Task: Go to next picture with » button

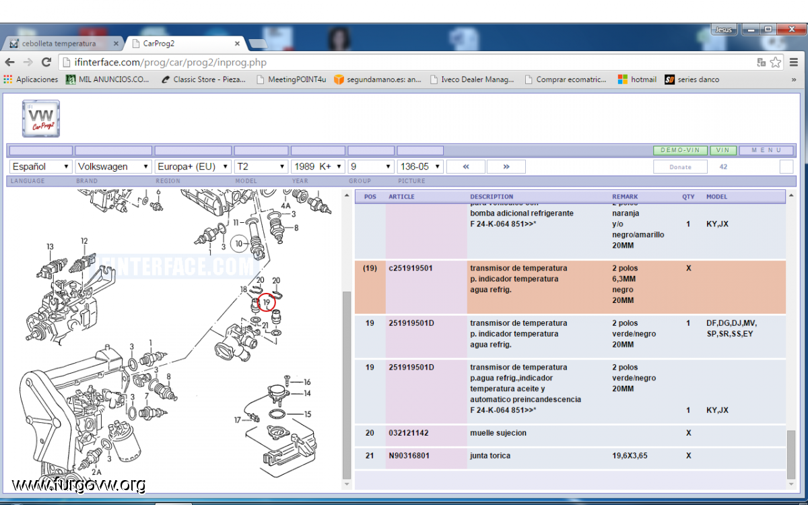Action: 506,166
